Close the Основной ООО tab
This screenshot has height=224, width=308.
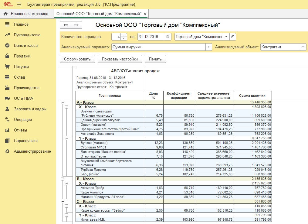tap(145, 14)
